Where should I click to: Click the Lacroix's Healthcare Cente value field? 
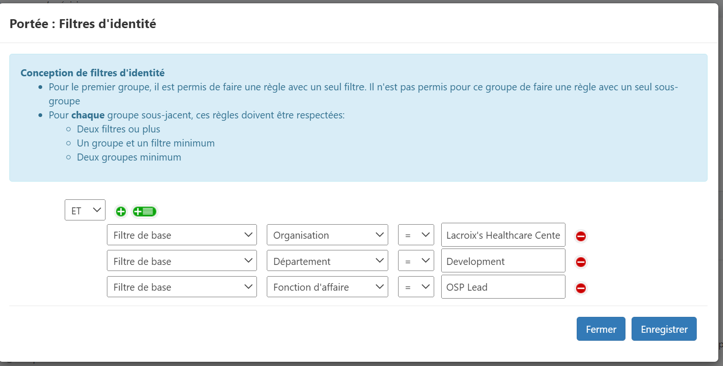(503, 234)
